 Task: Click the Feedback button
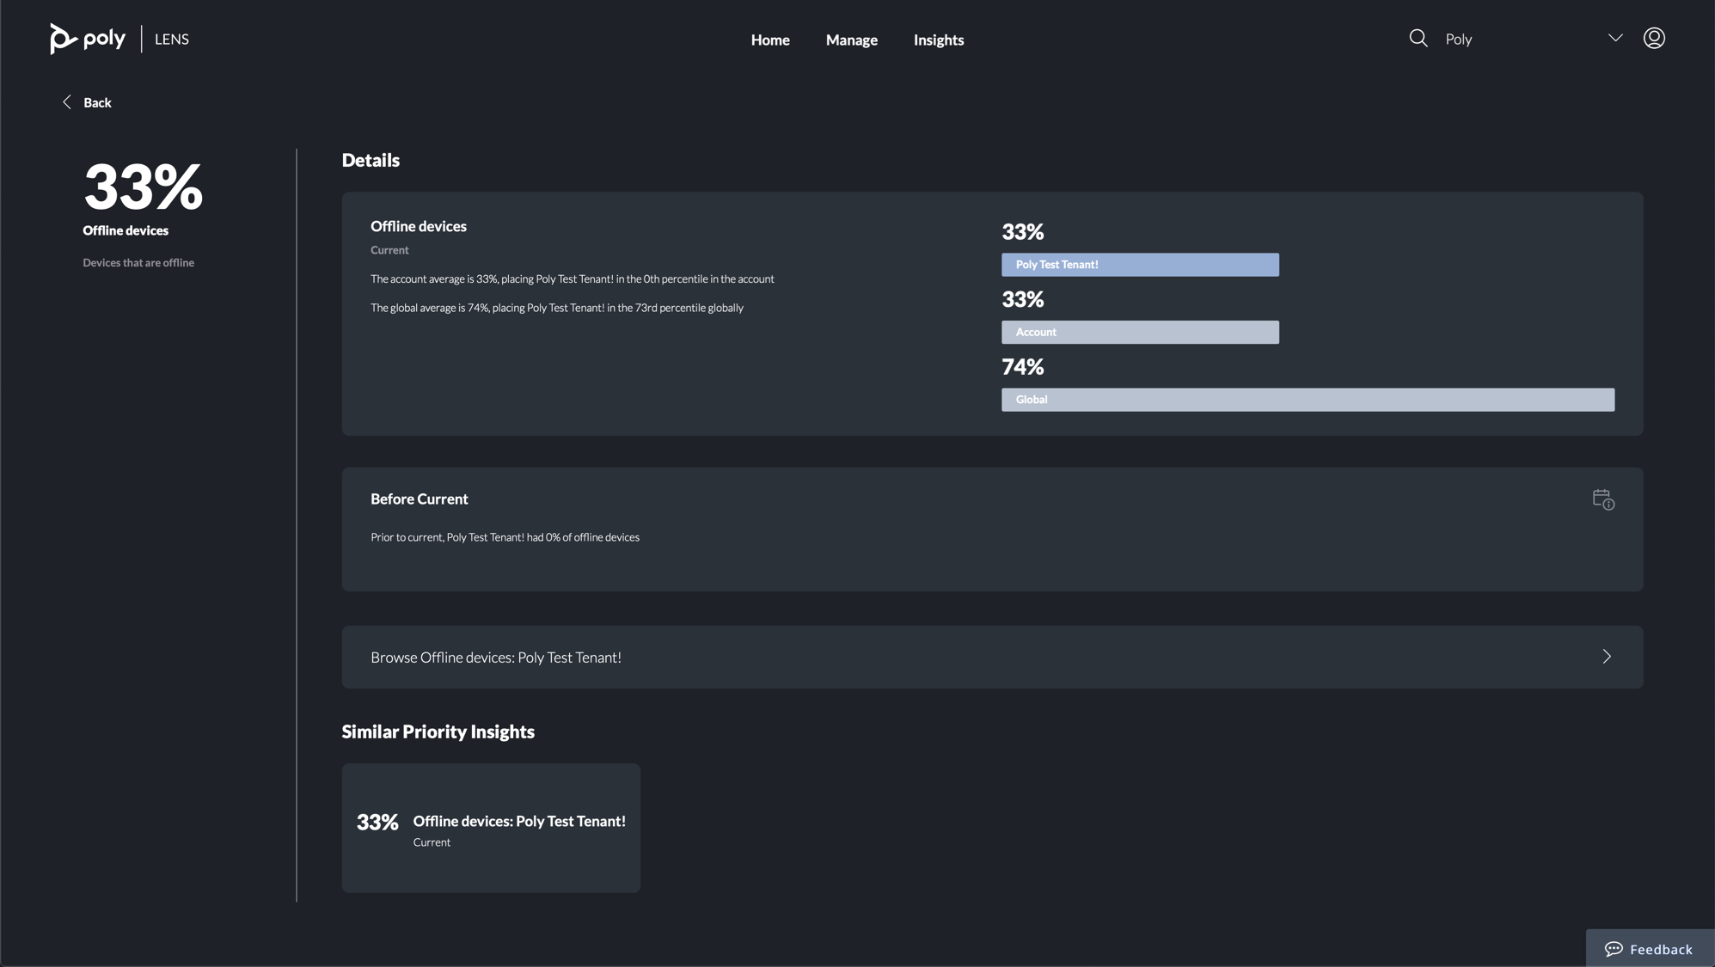click(x=1660, y=949)
